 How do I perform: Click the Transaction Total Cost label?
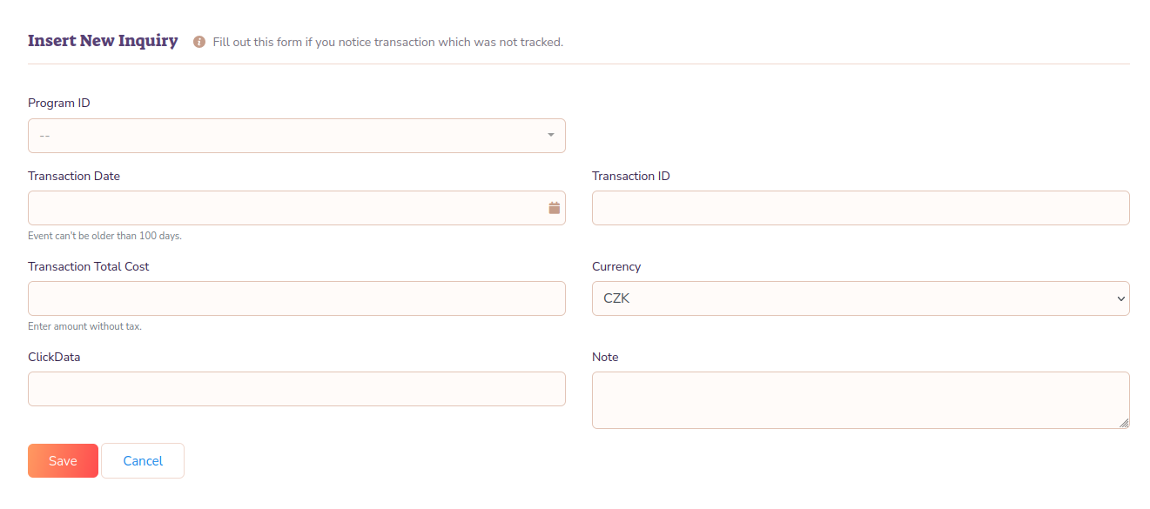[x=89, y=266]
